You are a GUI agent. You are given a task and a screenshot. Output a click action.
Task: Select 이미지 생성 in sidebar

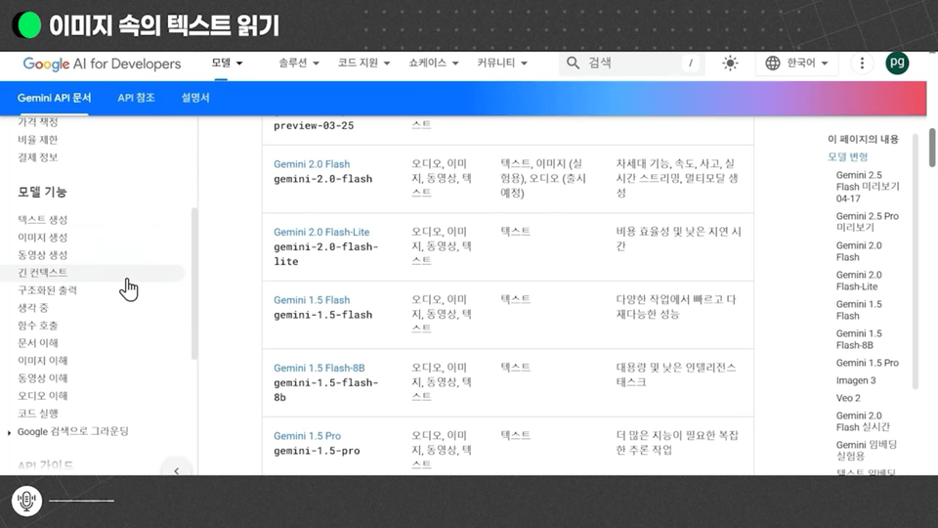pos(42,237)
